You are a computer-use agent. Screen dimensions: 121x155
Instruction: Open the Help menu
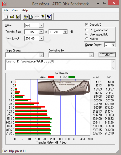tap(25, 10)
